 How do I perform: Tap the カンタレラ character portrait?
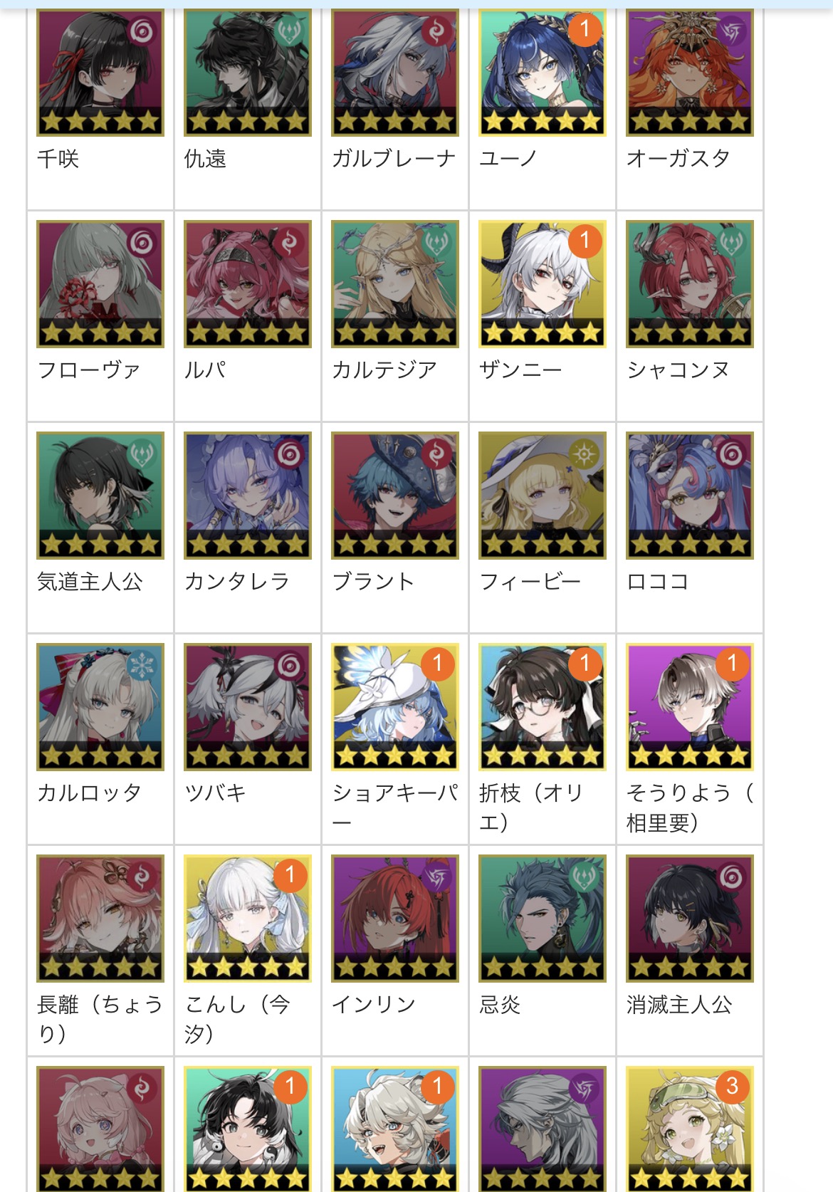coord(248,496)
